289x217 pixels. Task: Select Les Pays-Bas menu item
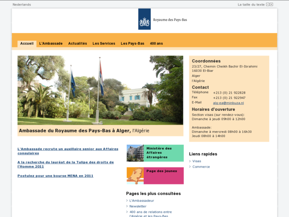click(x=132, y=43)
